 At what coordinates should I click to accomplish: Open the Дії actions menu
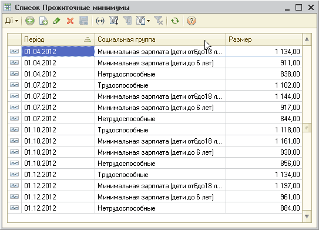pos(12,21)
